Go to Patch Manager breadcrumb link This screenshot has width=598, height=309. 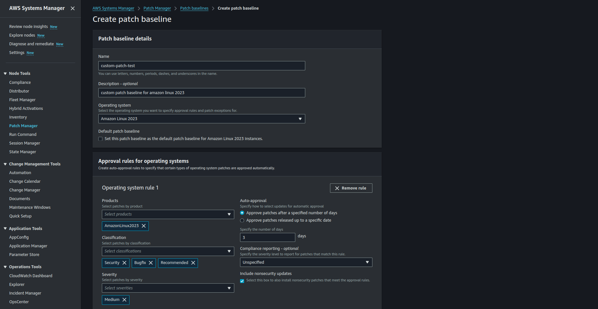157,8
